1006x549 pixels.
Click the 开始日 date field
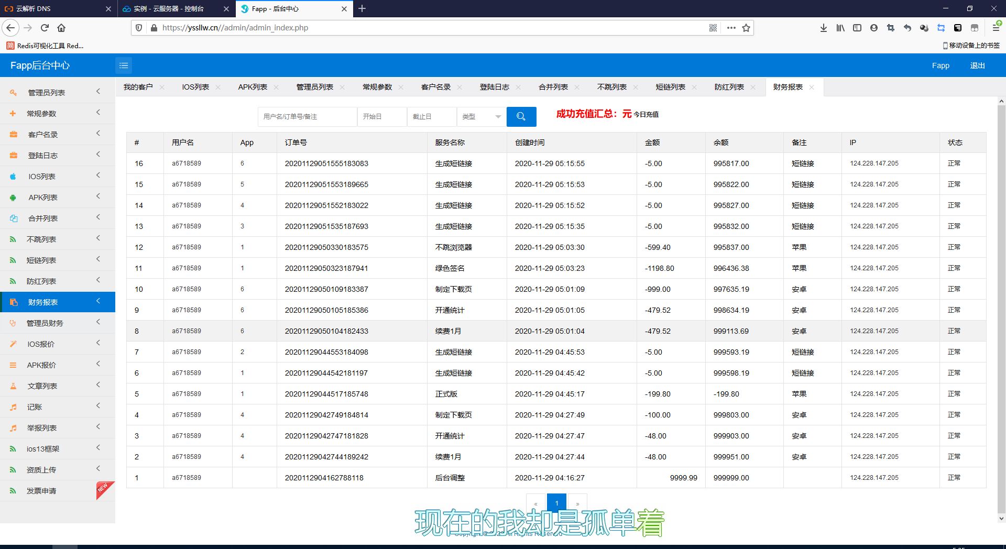pyautogui.click(x=382, y=116)
